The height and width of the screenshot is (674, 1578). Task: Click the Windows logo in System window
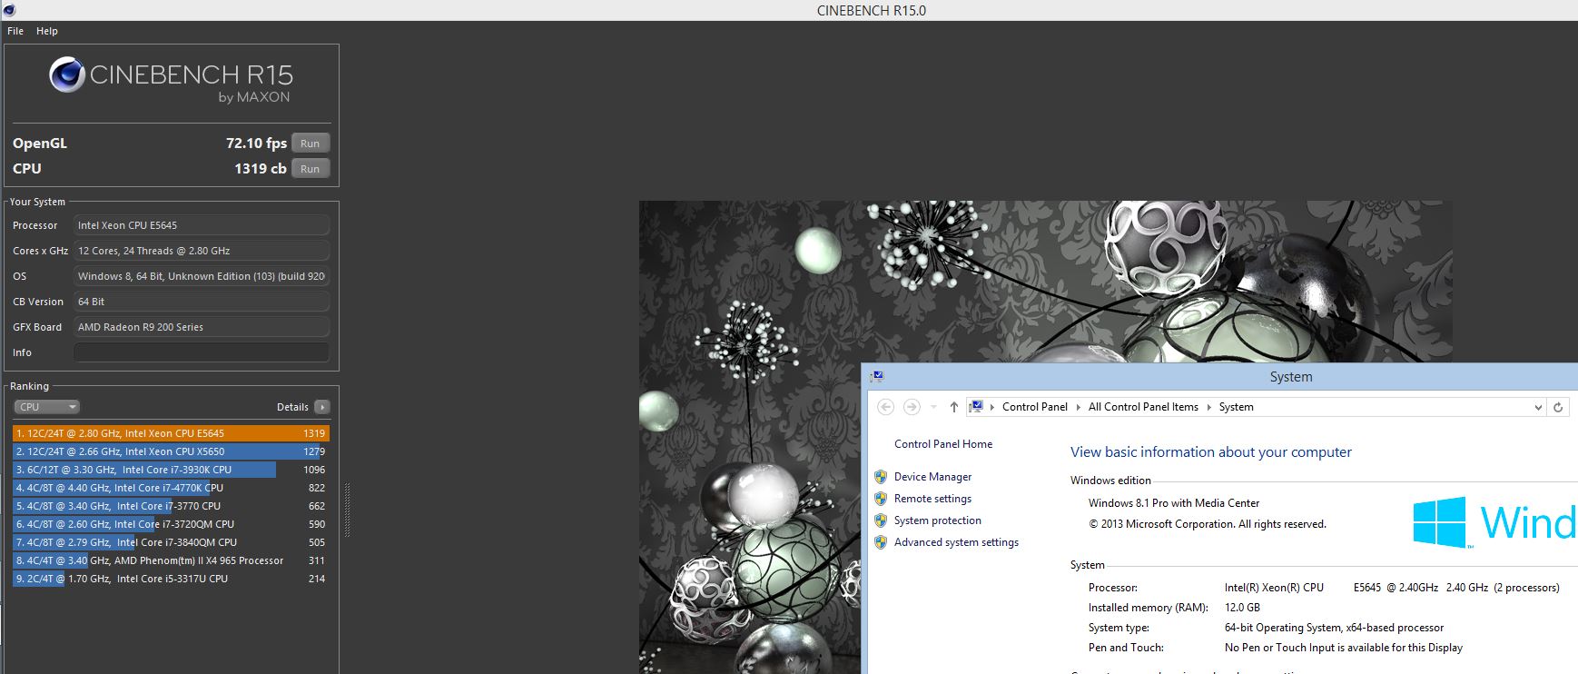[1440, 521]
